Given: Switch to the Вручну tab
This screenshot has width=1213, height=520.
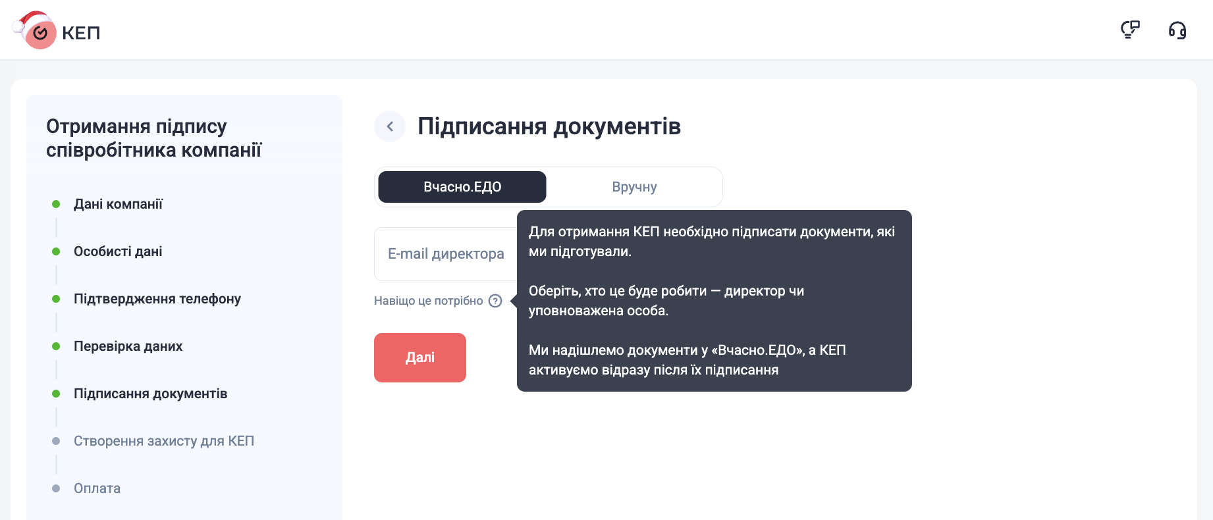Looking at the screenshot, I should tap(634, 187).
